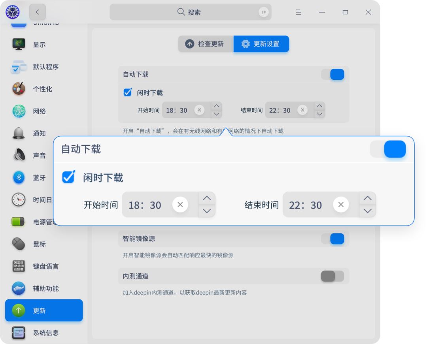
Task: Uncheck the 闲时下载 idle download checkbox
Action: pyautogui.click(x=68, y=177)
